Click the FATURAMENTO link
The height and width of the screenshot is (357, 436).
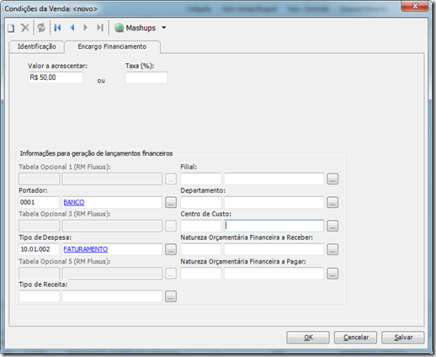tap(86, 249)
